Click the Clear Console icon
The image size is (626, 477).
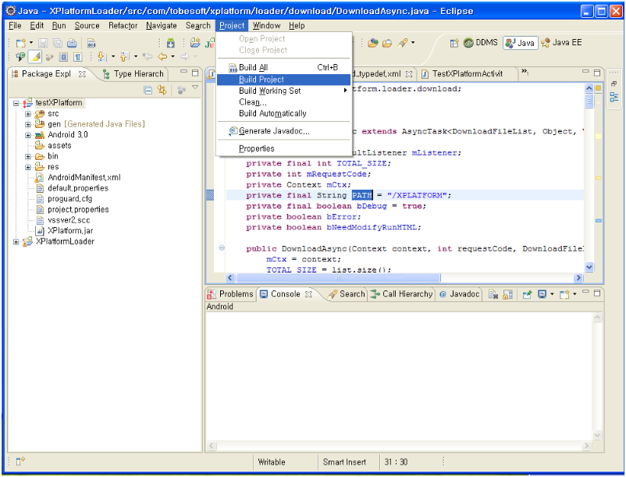click(x=493, y=294)
